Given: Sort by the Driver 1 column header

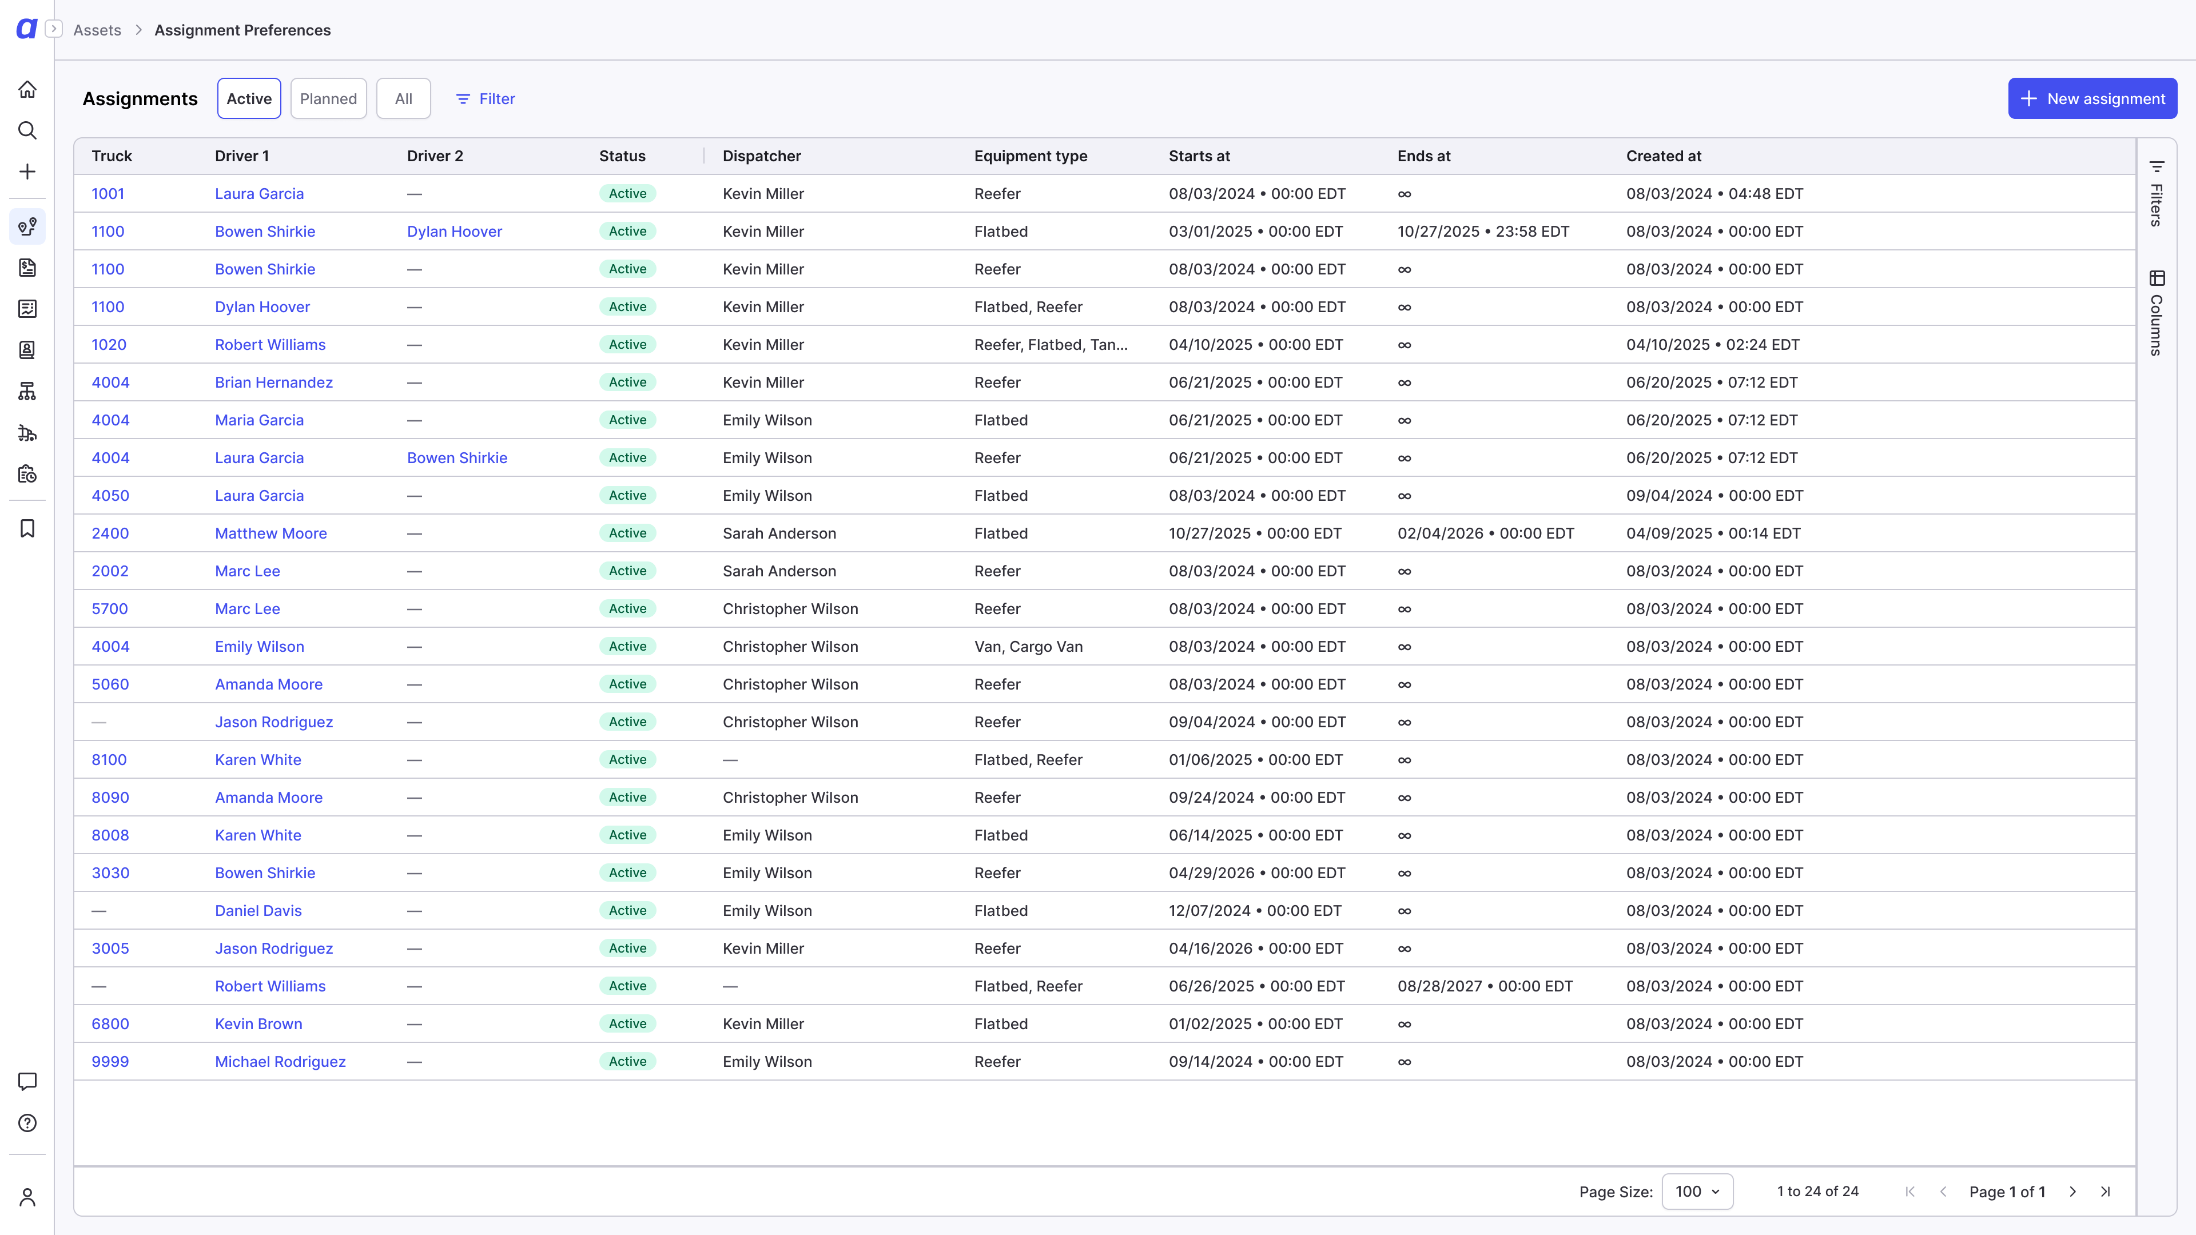Looking at the screenshot, I should (x=241, y=156).
